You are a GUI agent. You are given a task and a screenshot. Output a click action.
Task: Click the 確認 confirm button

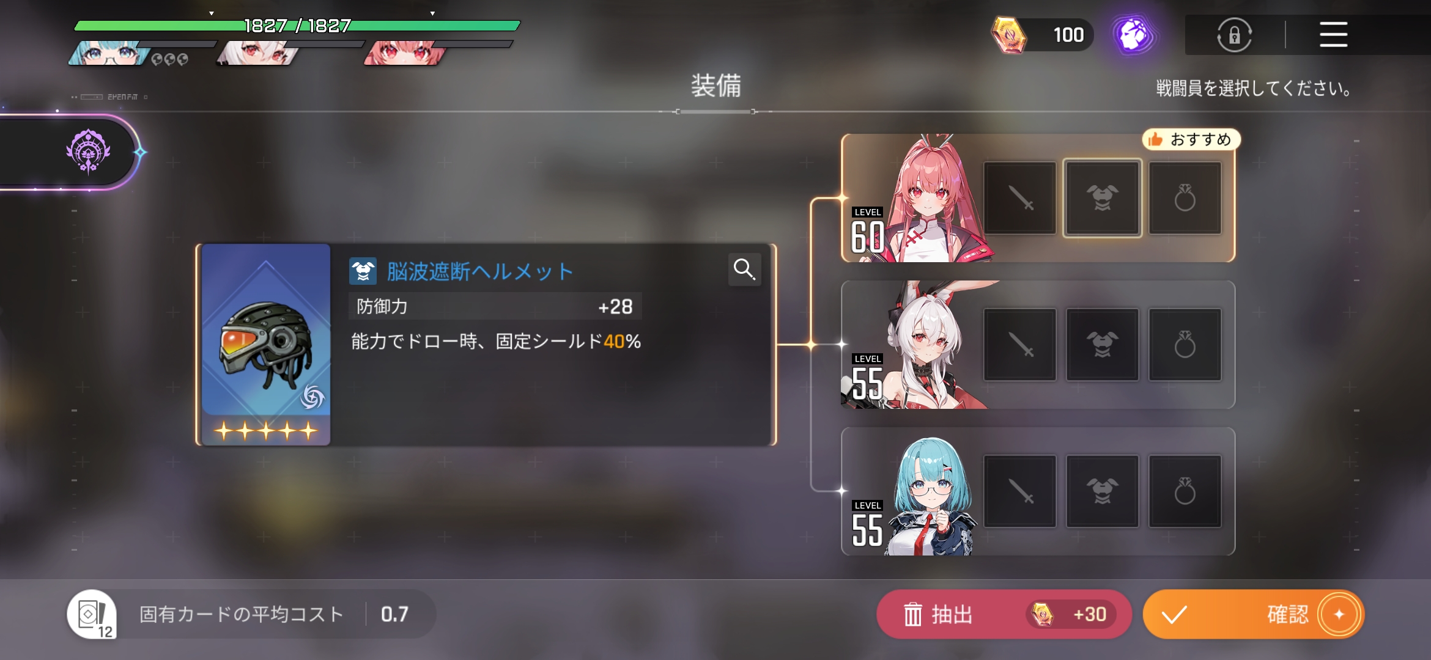click(1254, 614)
